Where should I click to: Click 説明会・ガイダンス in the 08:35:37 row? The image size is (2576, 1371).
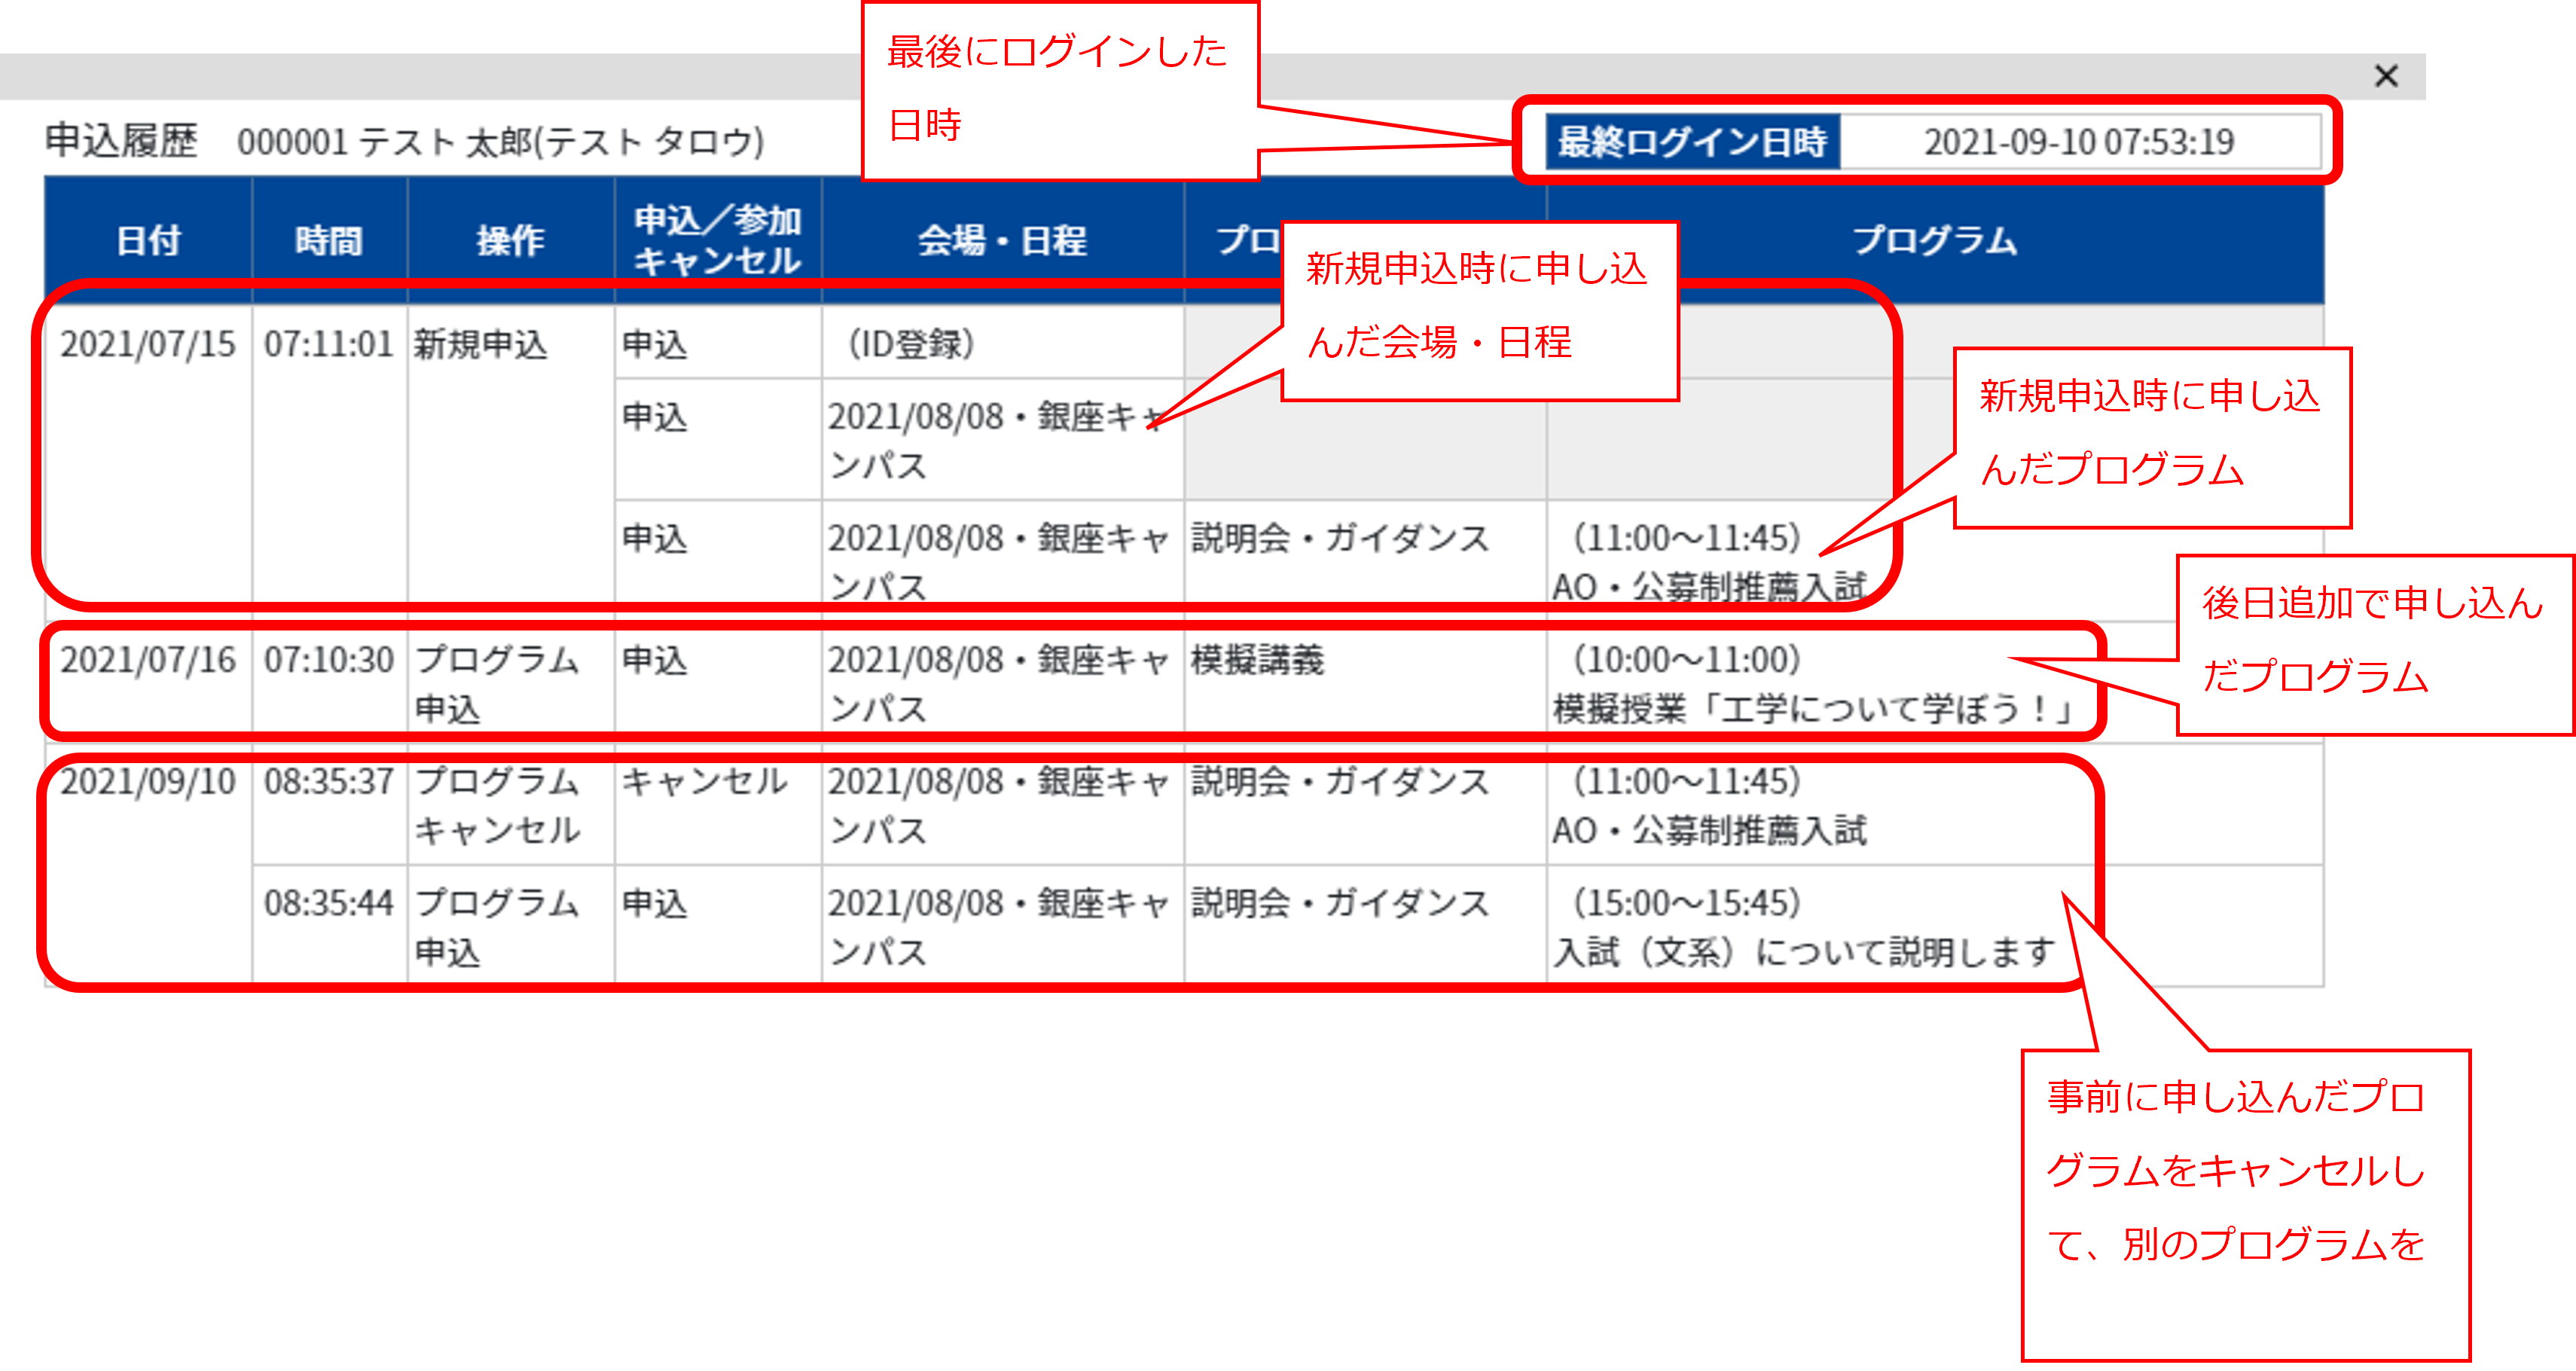[x=1365, y=805]
